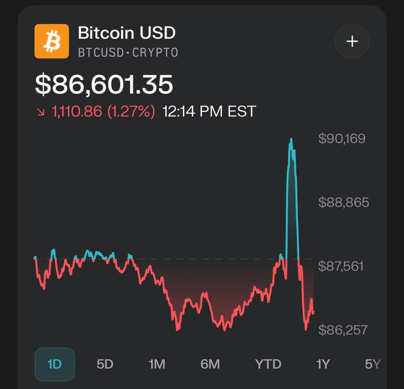This screenshot has height=389, width=404.
Task: Select the 1D time range tab
Action: click(55, 364)
